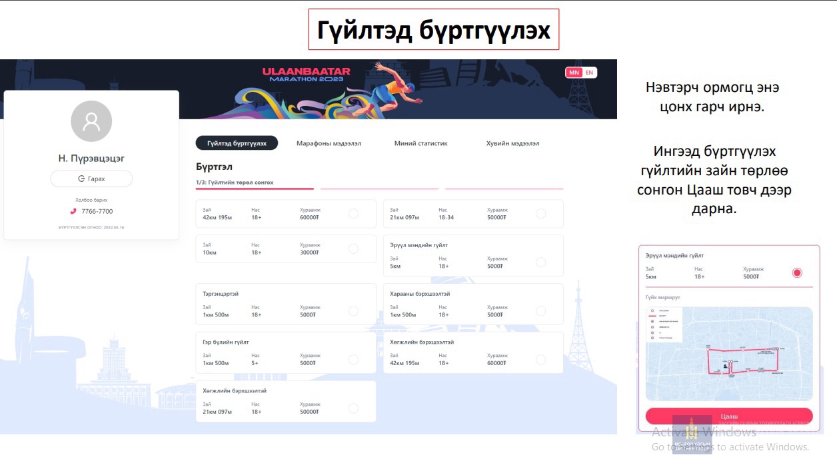Click the Холбоо барих label
The height and width of the screenshot is (471, 837).
click(91, 200)
